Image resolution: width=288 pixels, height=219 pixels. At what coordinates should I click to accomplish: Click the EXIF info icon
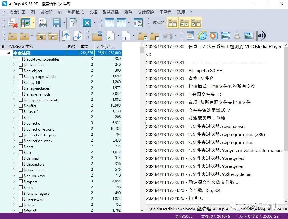point(249,35)
